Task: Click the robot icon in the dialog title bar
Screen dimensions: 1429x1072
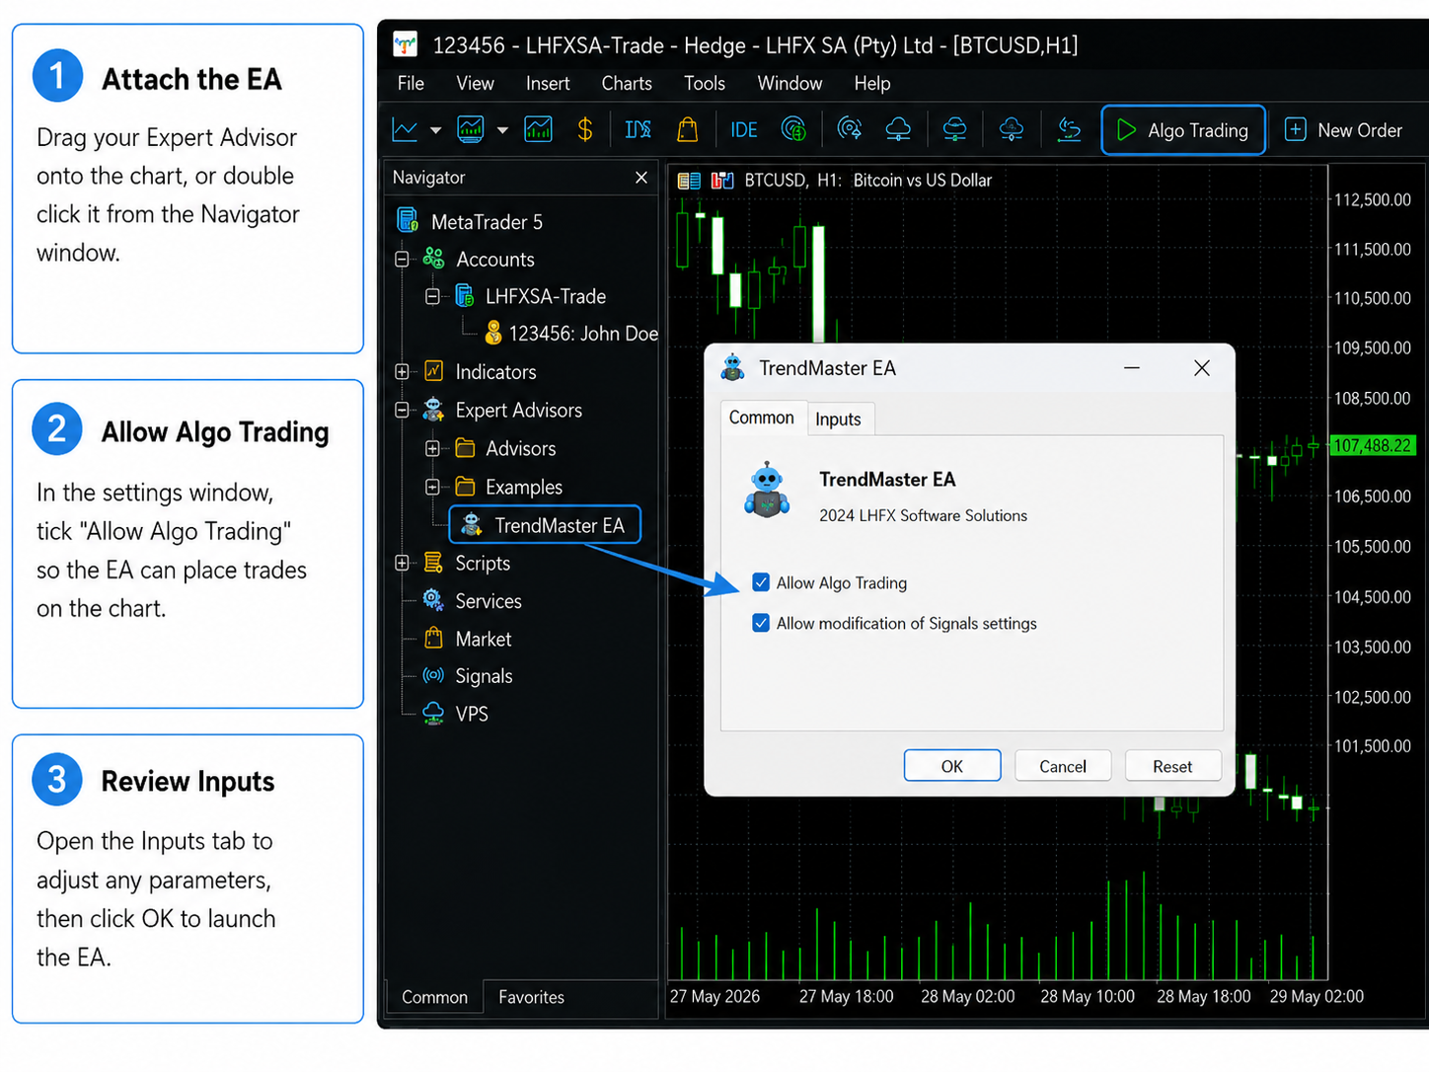Action: [x=732, y=368]
